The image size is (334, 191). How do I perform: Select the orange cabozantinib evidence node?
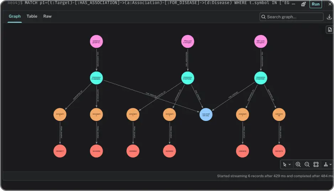(x=279, y=115)
